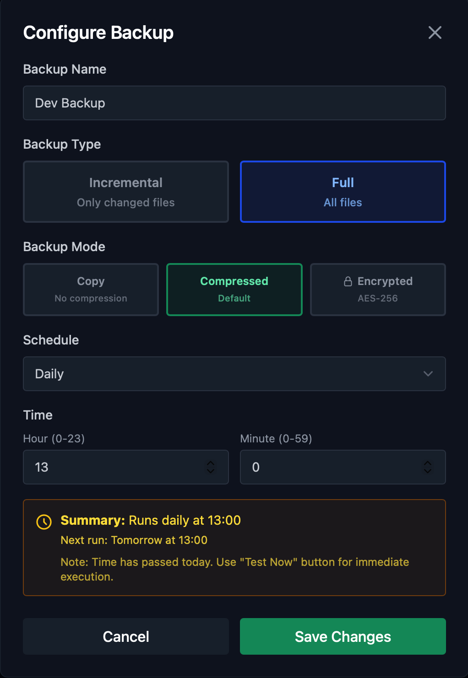
Task: Select the Full backup type
Action: pos(343,191)
